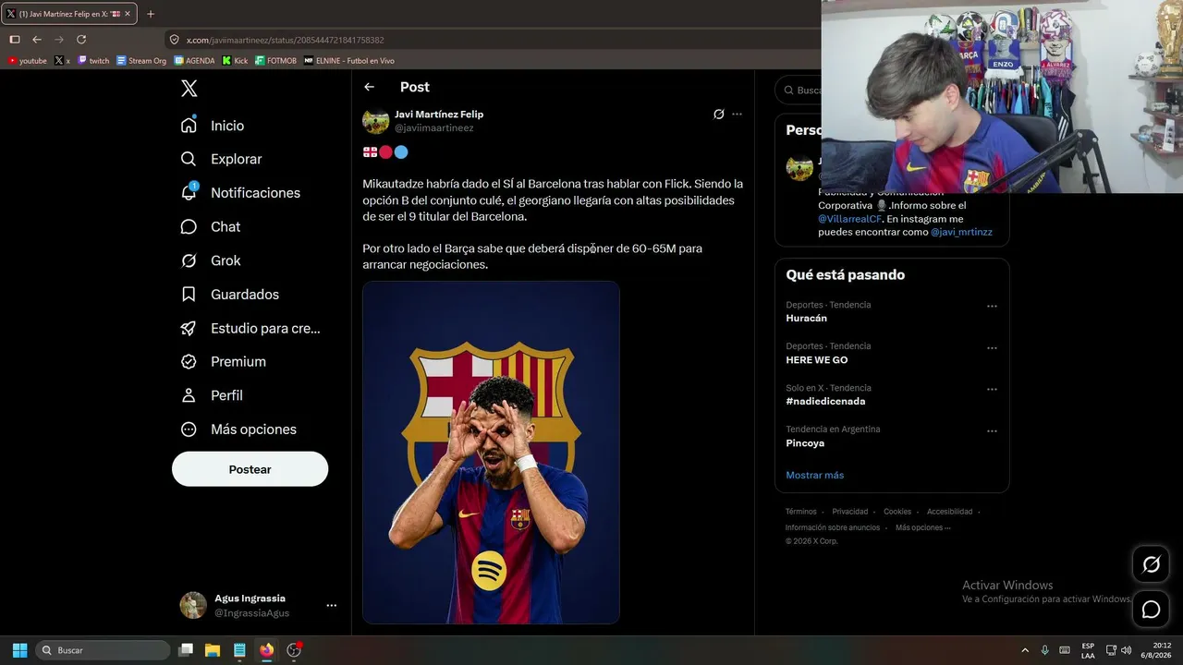Open @VillarrealCF mention link
The width and height of the screenshot is (1183, 665).
coord(849,219)
